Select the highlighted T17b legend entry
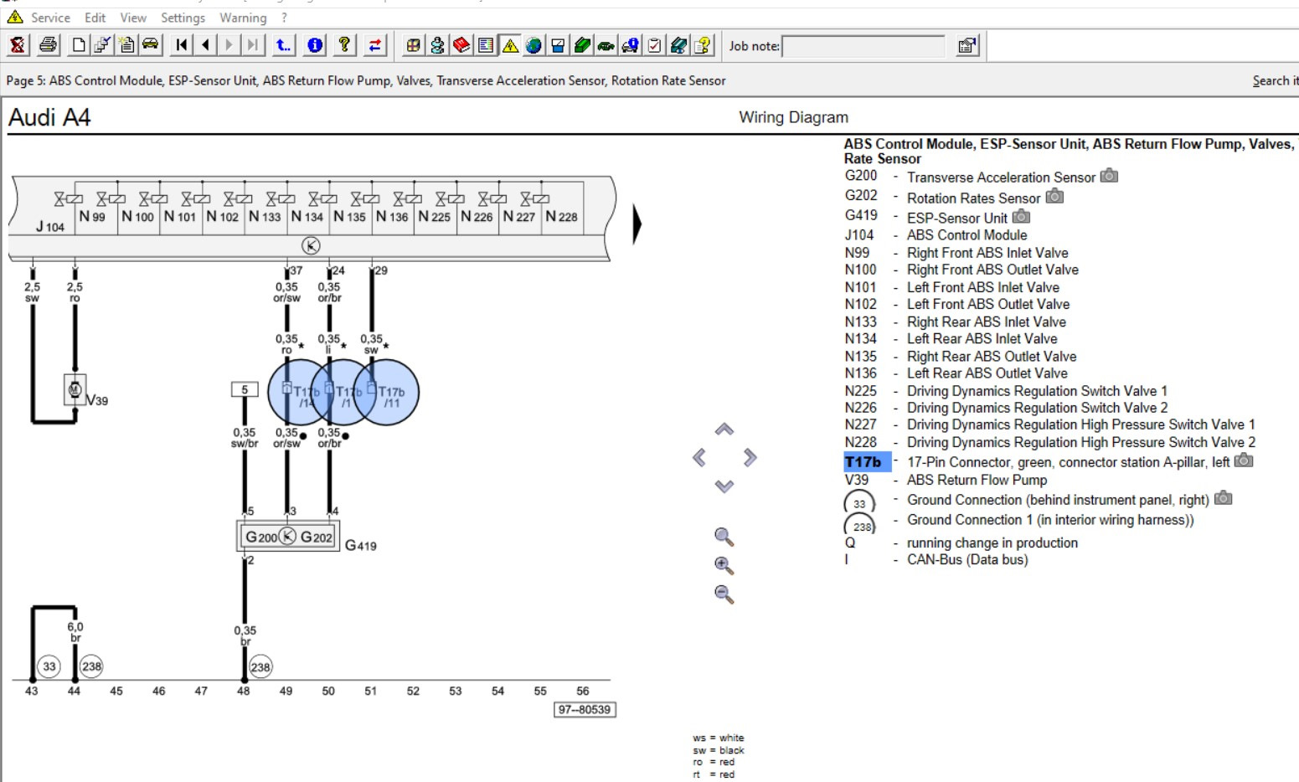The width and height of the screenshot is (1299, 782). click(x=863, y=462)
